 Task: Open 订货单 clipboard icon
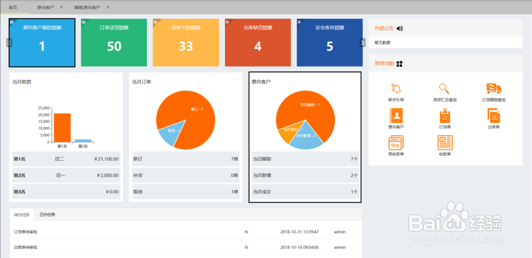[x=444, y=115]
